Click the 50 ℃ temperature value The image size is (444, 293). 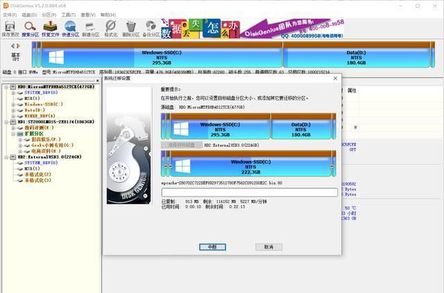350,208
